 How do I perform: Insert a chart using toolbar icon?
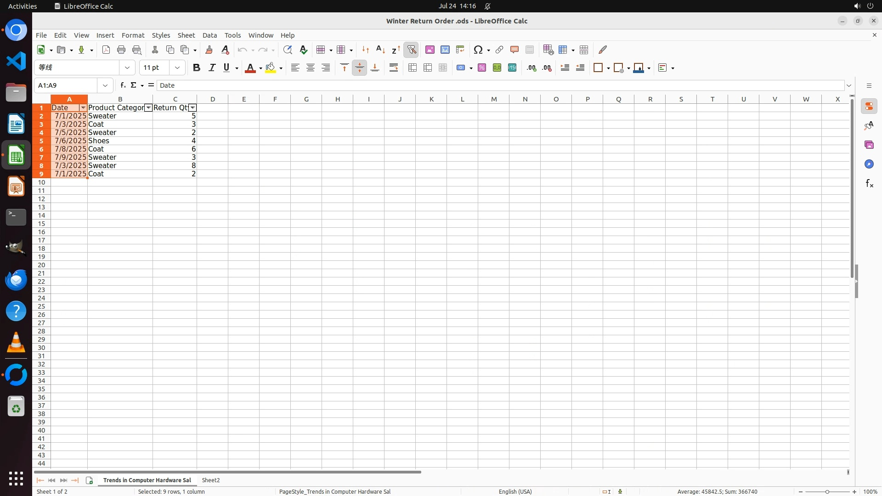coord(445,50)
